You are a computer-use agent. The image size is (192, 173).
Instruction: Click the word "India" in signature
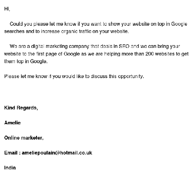[x=10, y=168]
